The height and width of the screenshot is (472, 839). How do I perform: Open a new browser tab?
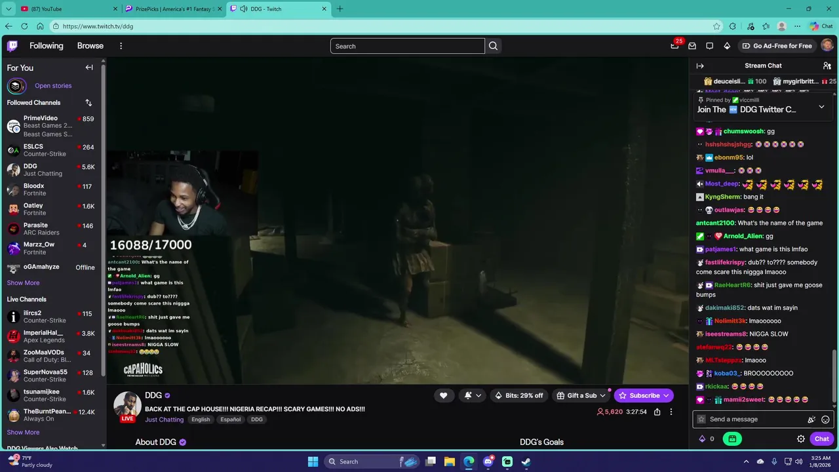pyautogui.click(x=340, y=9)
